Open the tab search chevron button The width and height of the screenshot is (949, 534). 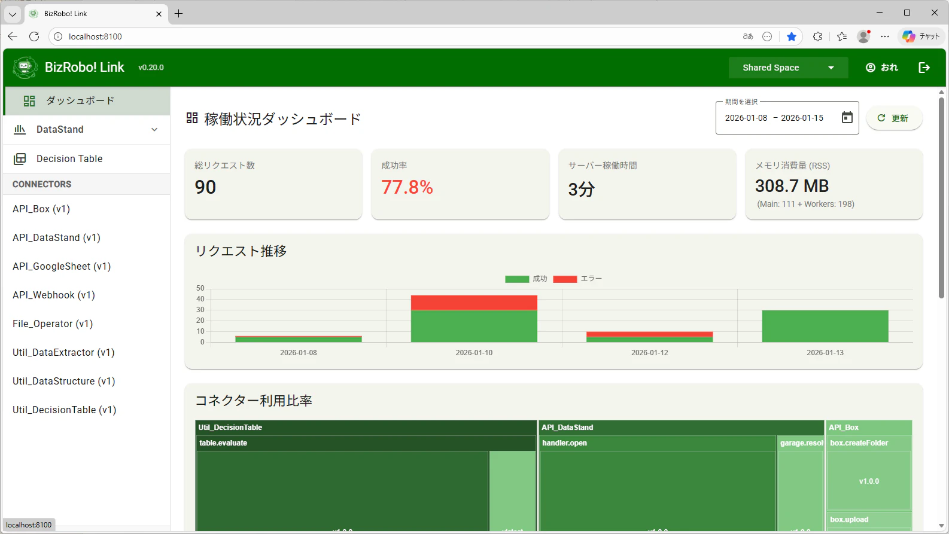tap(12, 14)
